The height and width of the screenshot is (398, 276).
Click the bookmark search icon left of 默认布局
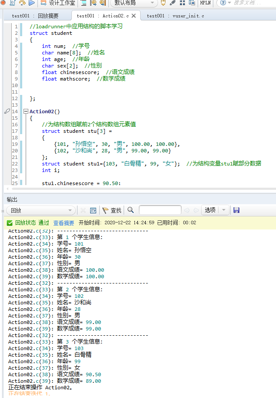coord(93,3)
